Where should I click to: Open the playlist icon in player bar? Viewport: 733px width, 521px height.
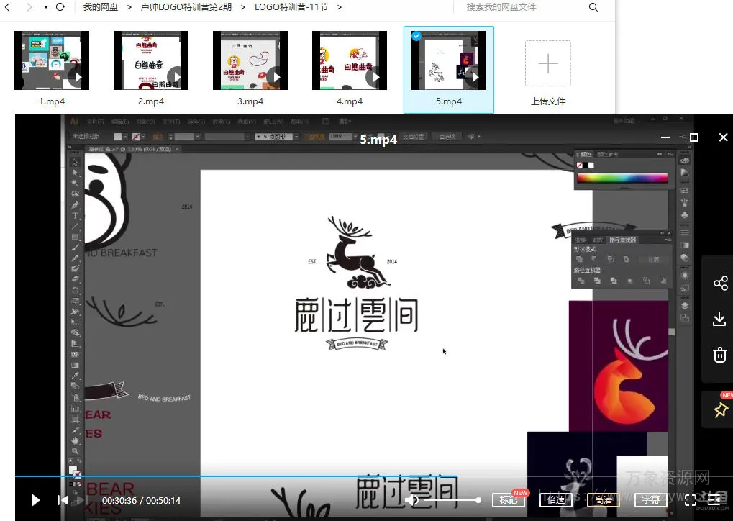click(714, 499)
